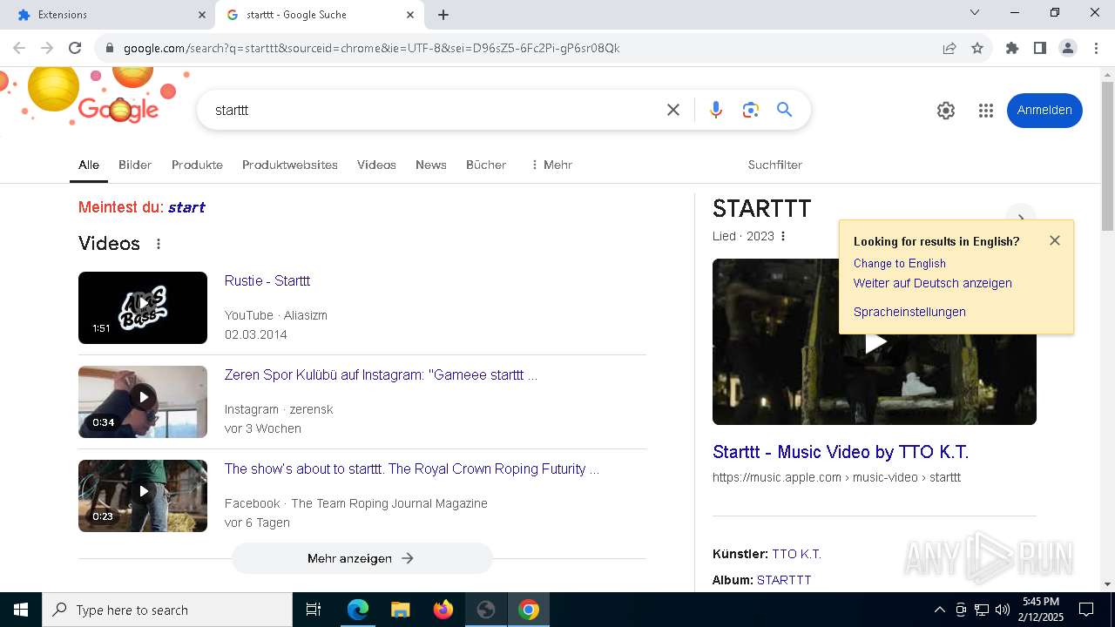This screenshot has height=627, width=1115.
Task: Open Google Chrome taskbar icon
Action: point(529,610)
